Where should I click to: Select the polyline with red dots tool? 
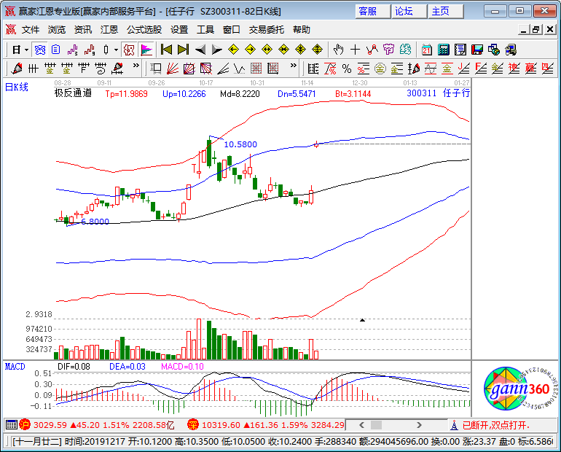click(372, 50)
